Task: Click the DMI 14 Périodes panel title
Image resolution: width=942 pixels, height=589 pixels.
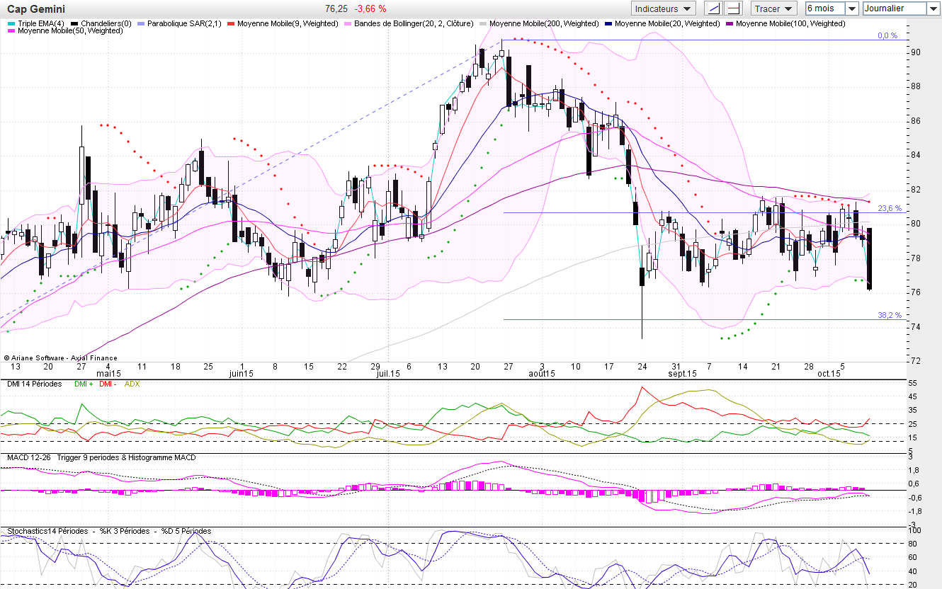Action: 35,384
